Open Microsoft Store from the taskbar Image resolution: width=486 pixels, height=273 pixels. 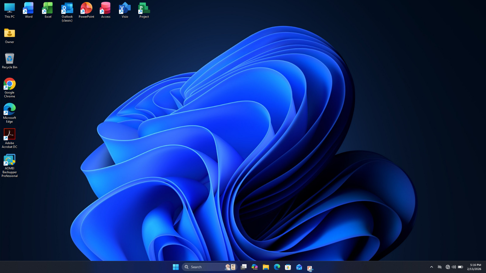288,267
